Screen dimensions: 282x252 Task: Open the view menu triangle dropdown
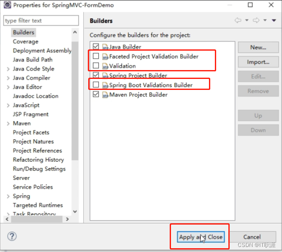(x=274, y=20)
